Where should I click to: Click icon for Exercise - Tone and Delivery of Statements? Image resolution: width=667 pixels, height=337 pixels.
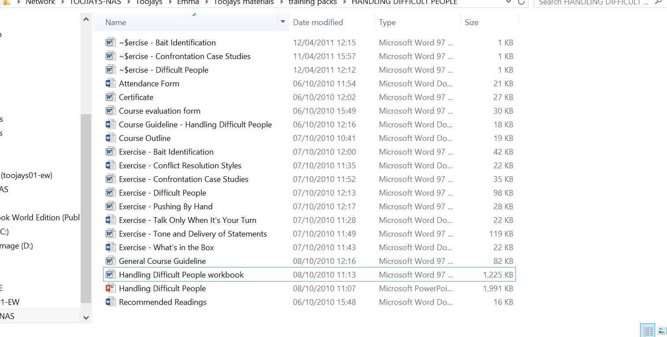click(111, 233)
